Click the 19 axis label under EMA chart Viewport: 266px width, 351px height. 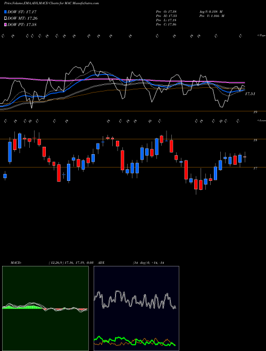coord(255,112)
